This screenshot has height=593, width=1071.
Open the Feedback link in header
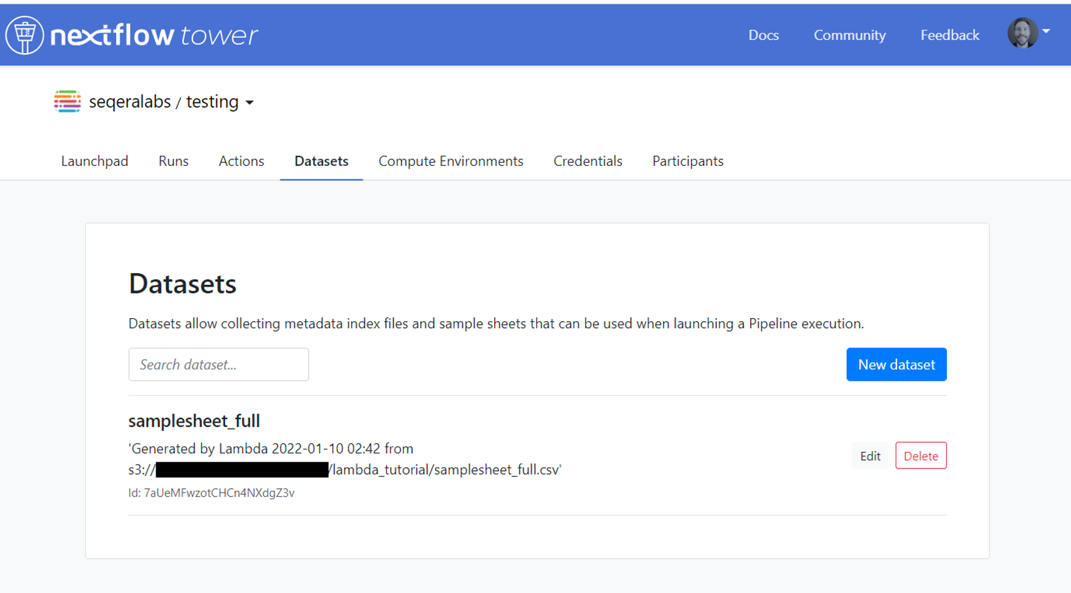(x=949, y=35)
